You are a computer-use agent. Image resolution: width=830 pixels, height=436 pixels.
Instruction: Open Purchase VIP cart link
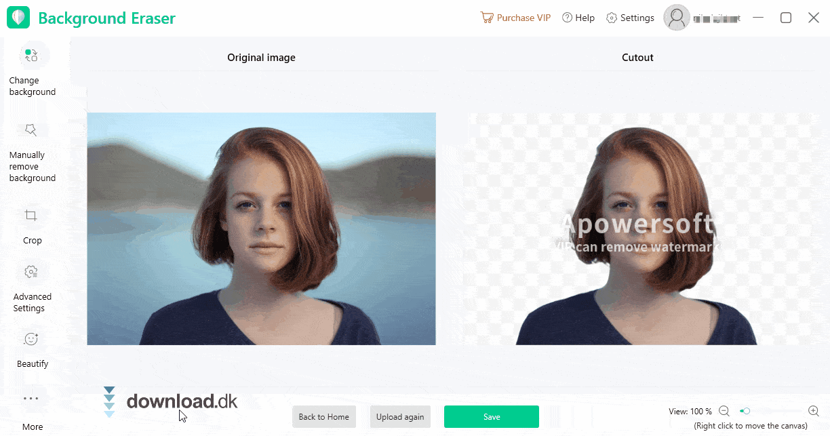(x=515, y=18)
